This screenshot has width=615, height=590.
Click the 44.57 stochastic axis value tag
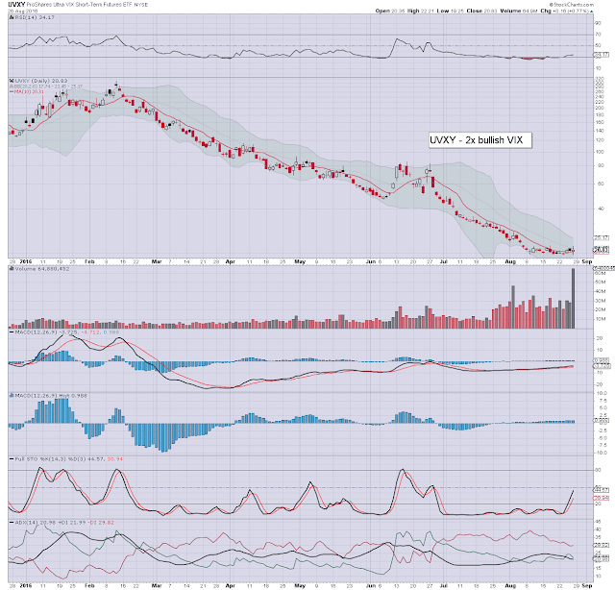click(x=602, y=489)
